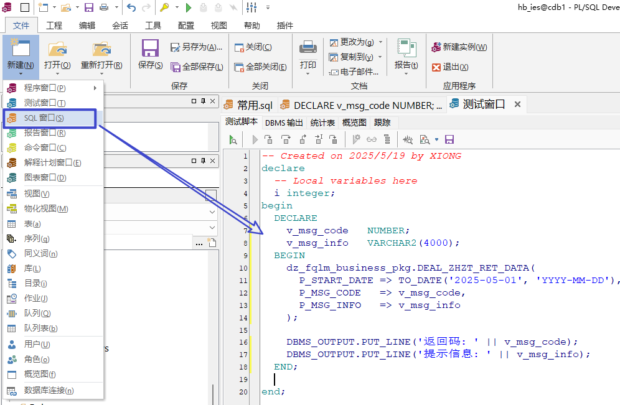The width and height of the screenshot is (620, 405).
Task: Click the Step Into debug icon
Action: [x=268, y=139]
